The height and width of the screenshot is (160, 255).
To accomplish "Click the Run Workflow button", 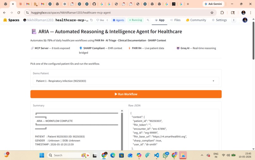I will coord(126,94).
